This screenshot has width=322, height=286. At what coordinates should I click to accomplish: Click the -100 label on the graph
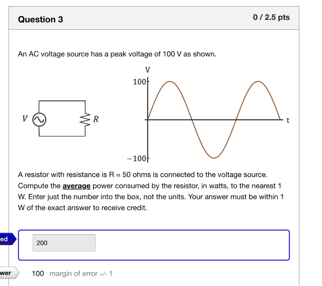[138, 158]
